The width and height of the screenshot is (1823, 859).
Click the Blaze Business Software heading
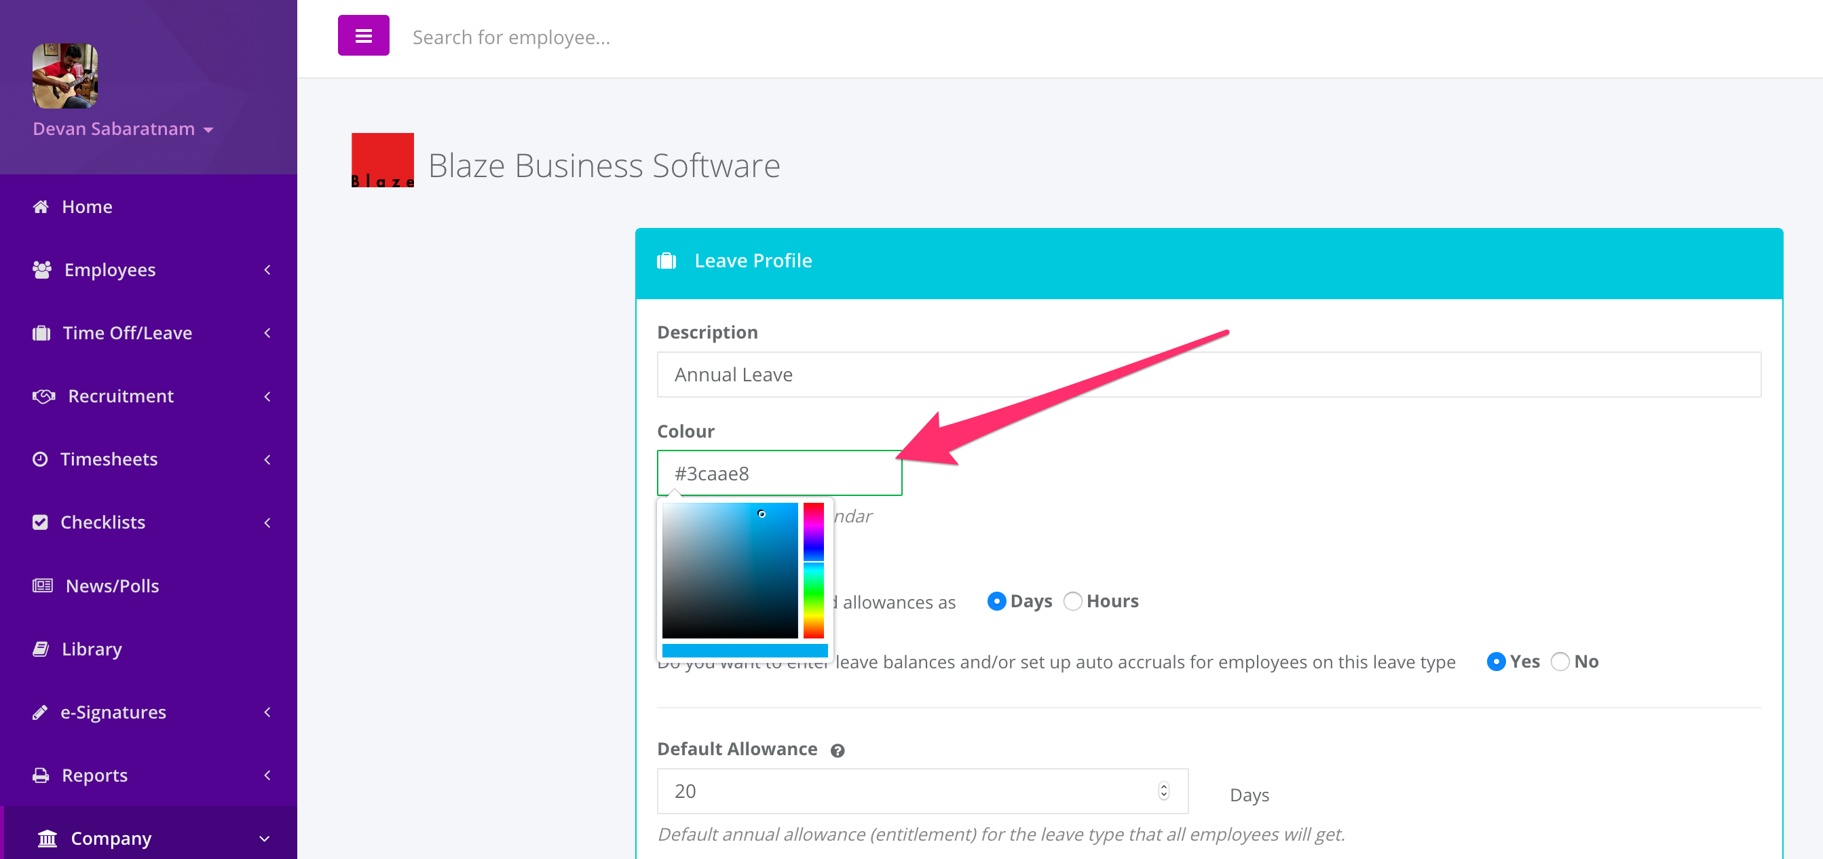603,165
